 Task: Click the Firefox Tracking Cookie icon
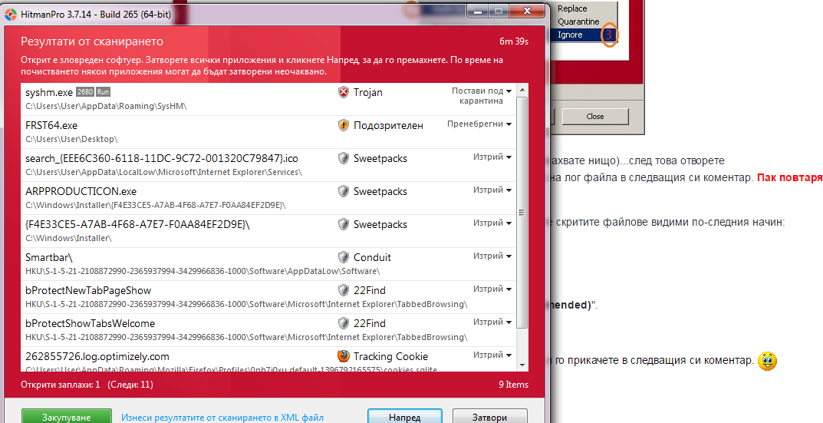click(344, 356)
